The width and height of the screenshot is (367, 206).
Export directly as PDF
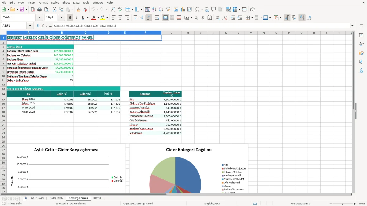pyautogui.click(x=33, y=9)
